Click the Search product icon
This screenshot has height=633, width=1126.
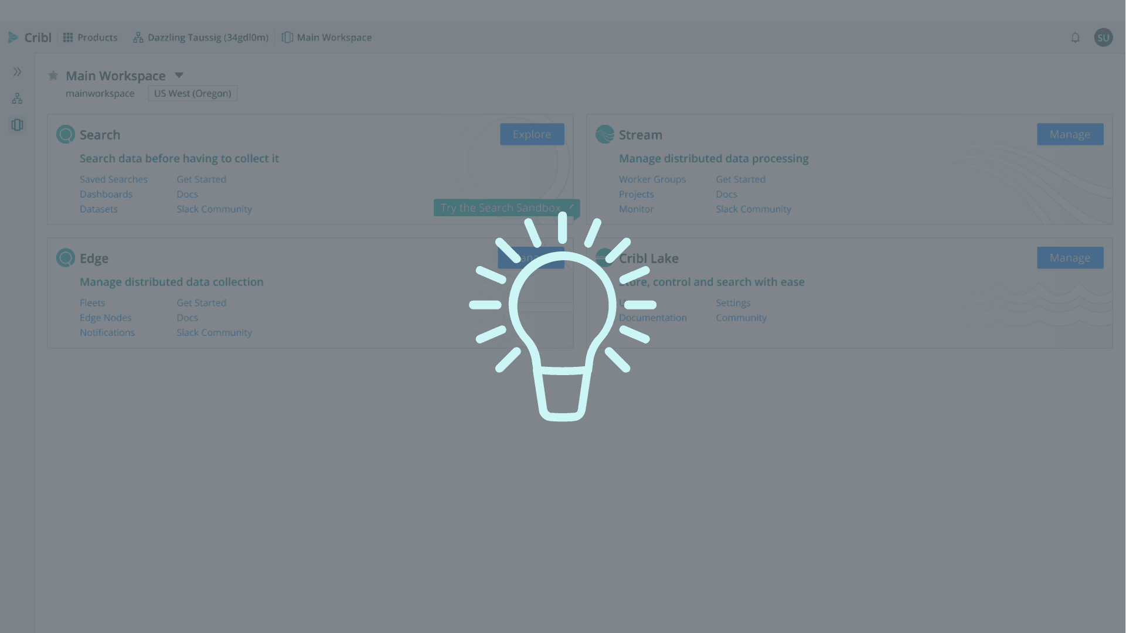coord(66,134)
